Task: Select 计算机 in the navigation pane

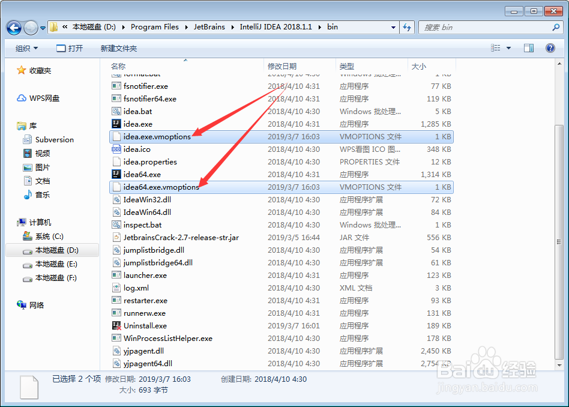Action: pyautogui.click(x=34, y=222)
